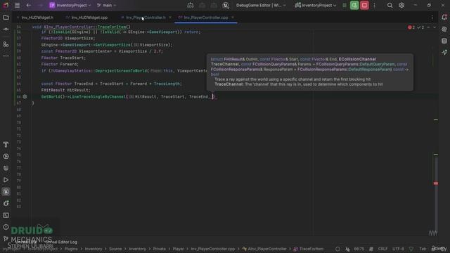
Task: Show more tool windows ellipsis
Action: [x=6, y=56]
